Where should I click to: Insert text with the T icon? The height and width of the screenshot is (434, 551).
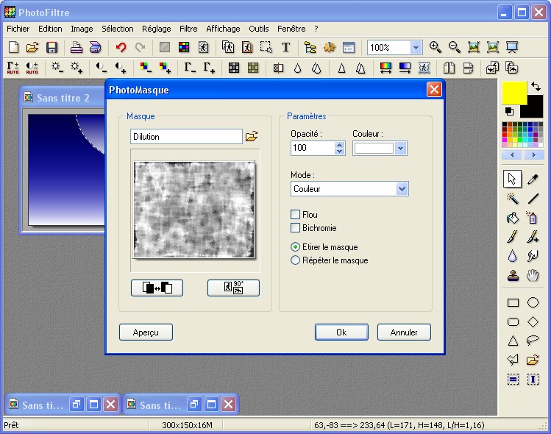tap(285, 47)
